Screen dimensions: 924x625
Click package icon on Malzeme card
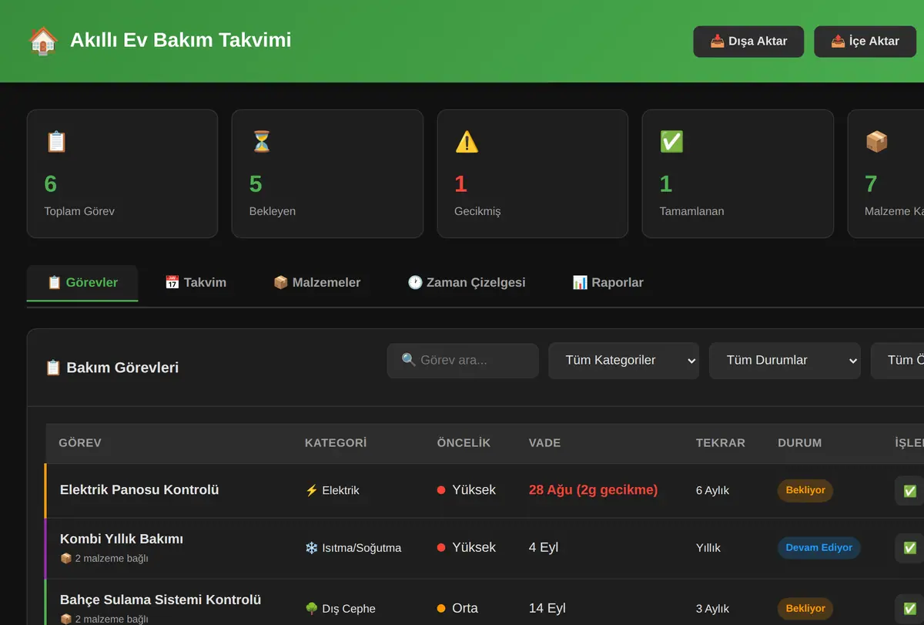coord(876,142)
